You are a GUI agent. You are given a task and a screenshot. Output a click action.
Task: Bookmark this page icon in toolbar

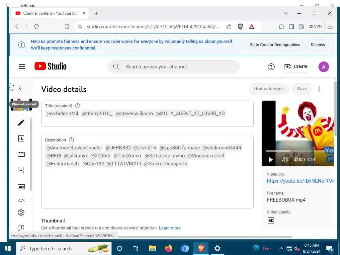[x=66, y=27]
